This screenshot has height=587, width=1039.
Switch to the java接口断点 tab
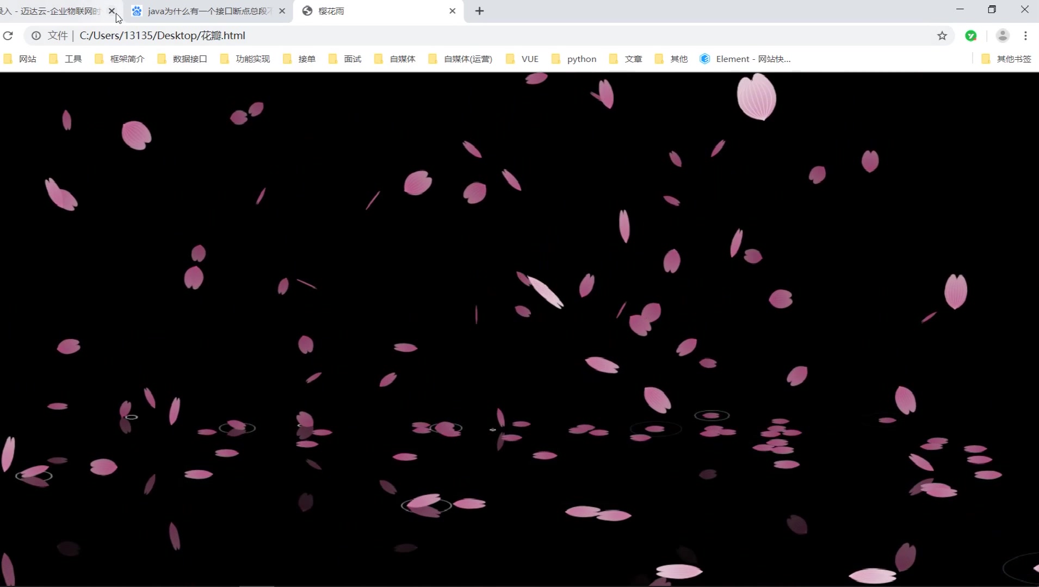201,11
